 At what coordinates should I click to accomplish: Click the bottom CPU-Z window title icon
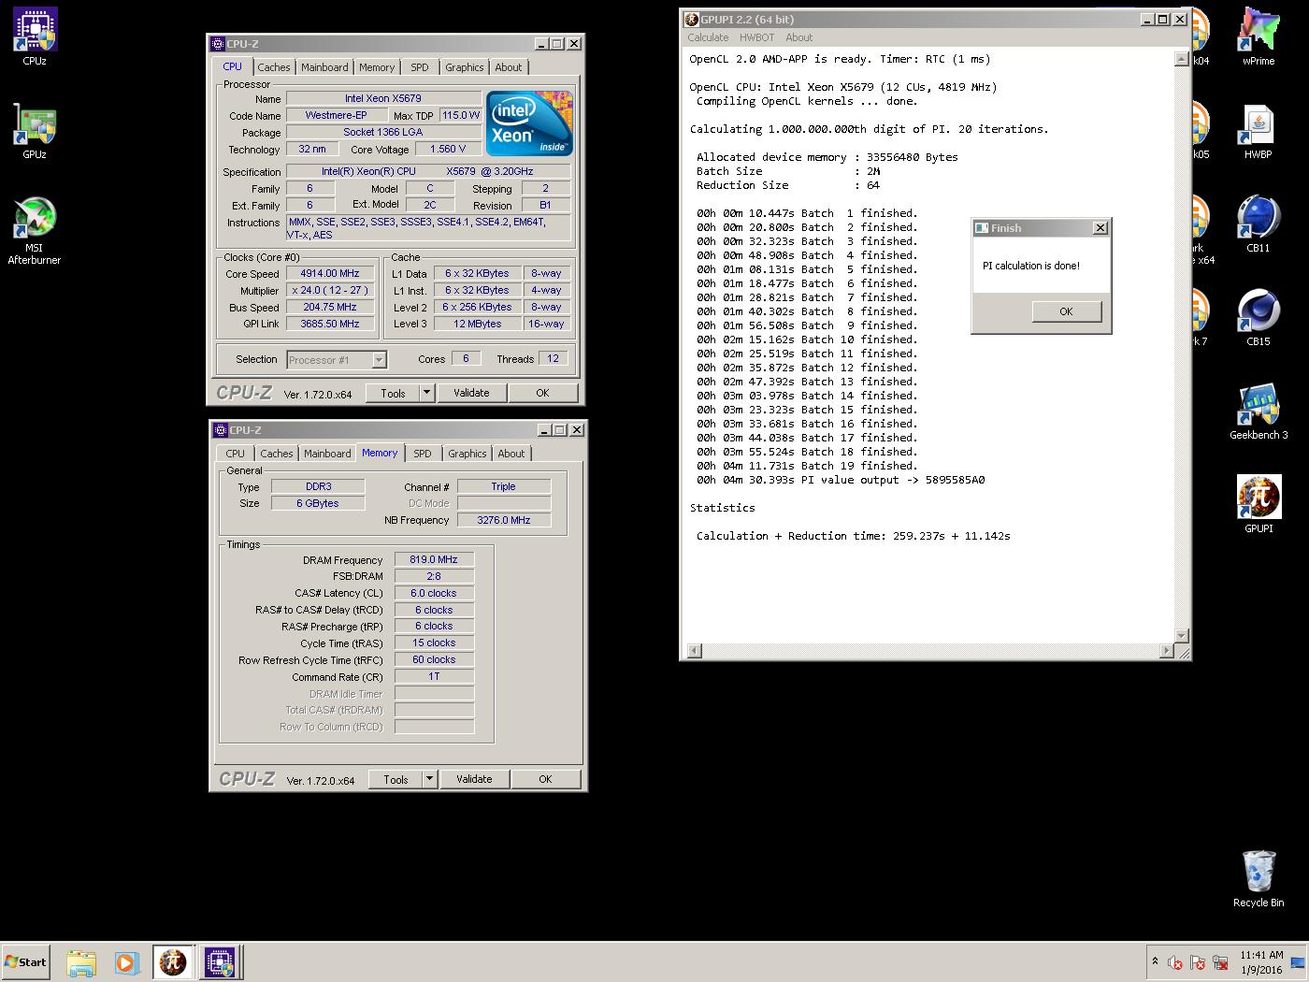point(221,429)
